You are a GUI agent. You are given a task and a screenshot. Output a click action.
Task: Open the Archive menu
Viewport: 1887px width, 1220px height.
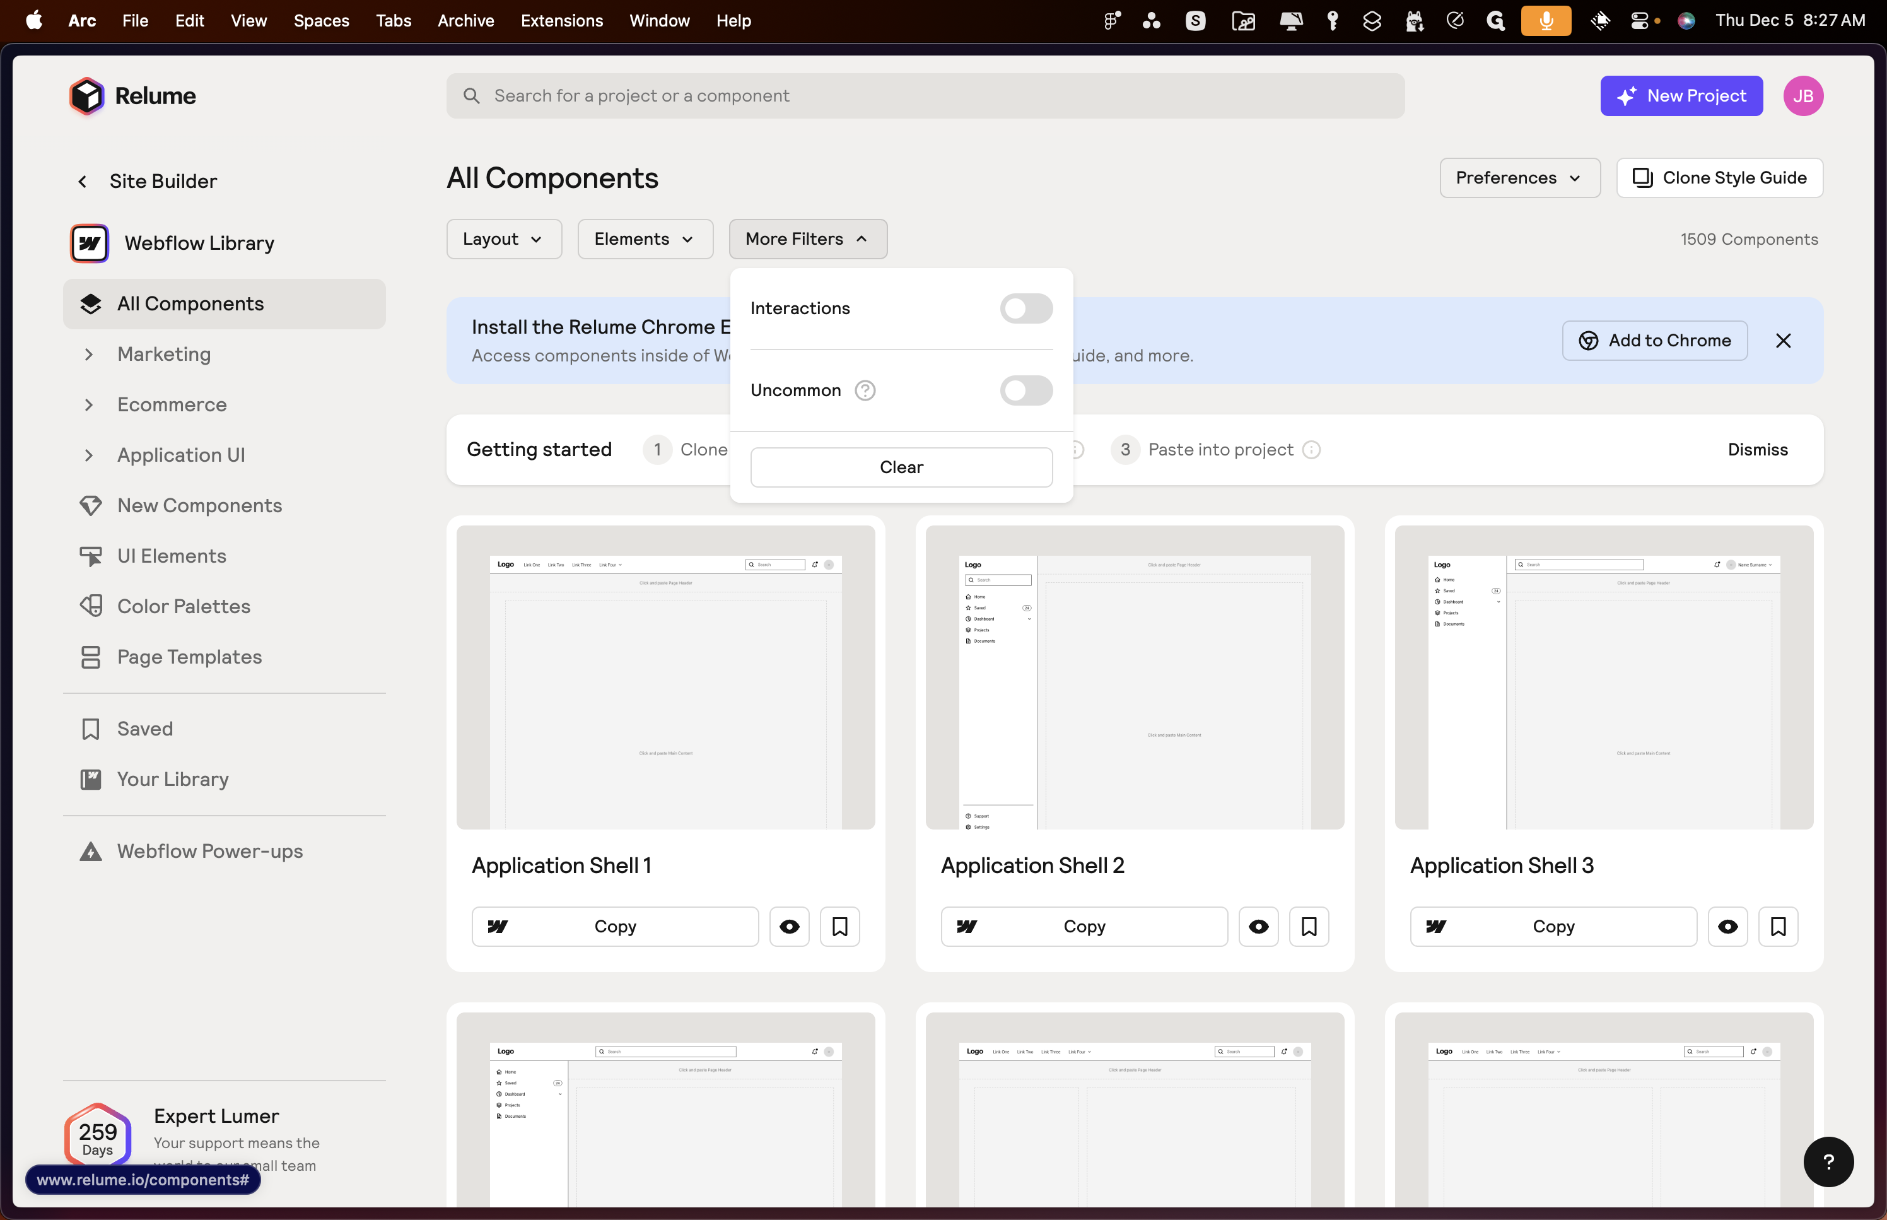click(x=465, y=21)
